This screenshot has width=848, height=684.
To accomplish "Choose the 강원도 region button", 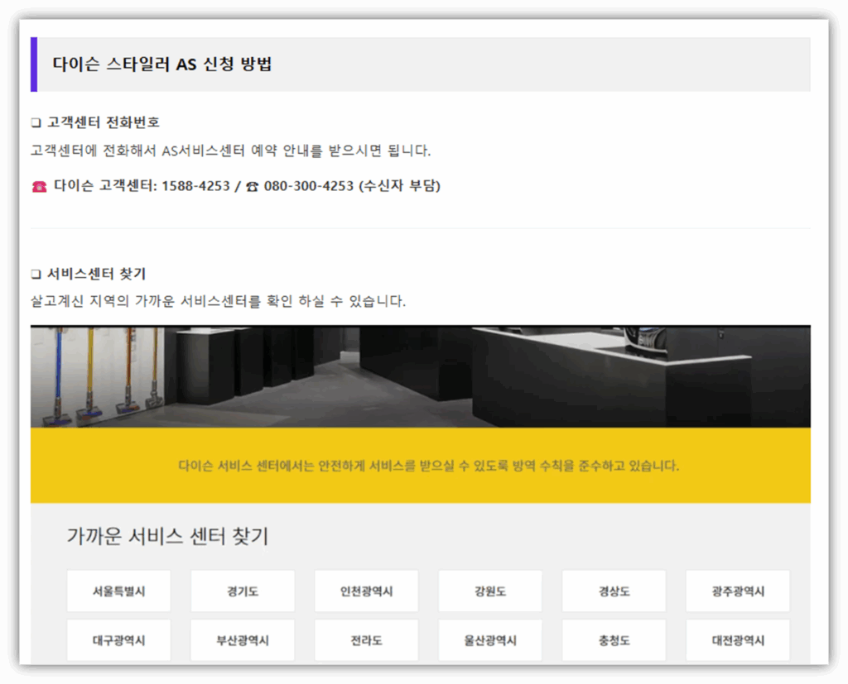I will [x=490, y=591].
